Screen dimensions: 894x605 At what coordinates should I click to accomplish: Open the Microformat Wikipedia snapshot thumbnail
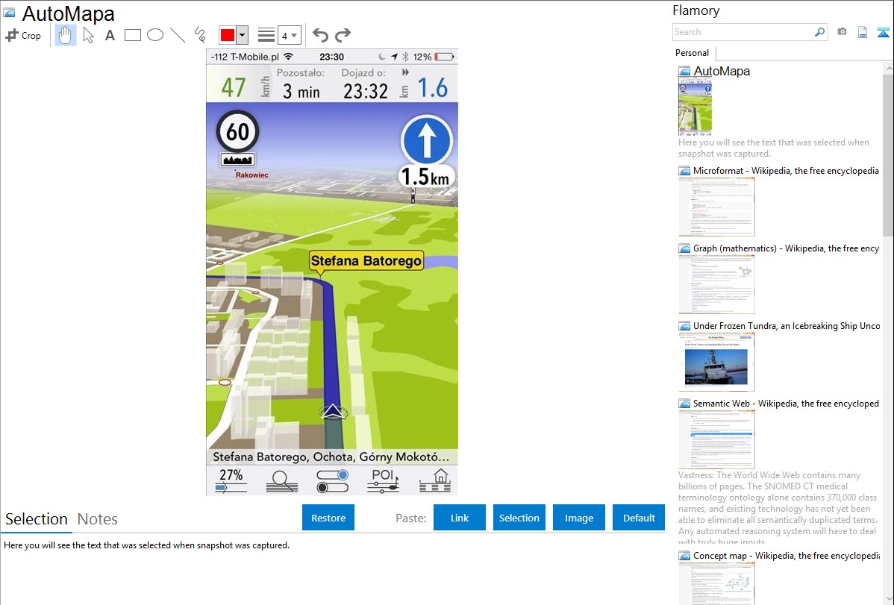tap(716, 207)
